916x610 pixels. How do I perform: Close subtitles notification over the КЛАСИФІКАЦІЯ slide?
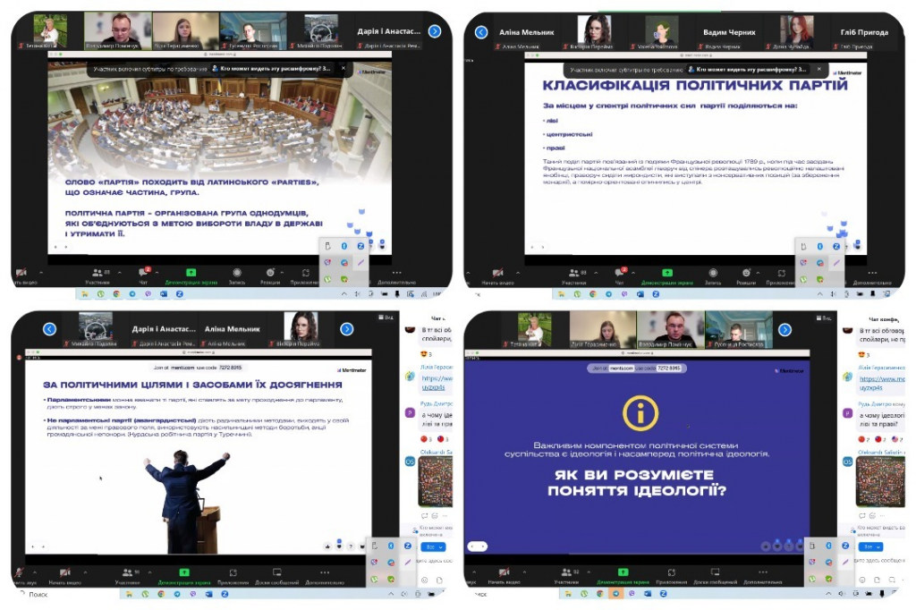(819, 69)
